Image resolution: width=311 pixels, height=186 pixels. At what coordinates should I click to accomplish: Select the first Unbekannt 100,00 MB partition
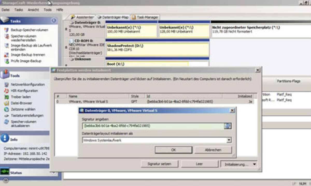pos(131,31)
